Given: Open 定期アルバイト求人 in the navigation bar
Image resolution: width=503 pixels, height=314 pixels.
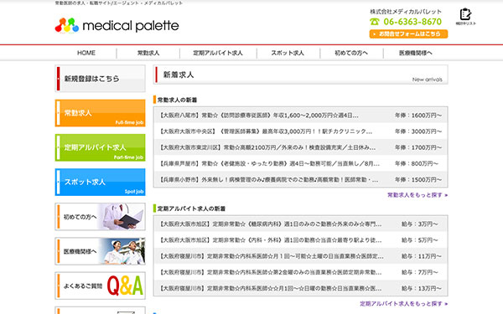Looking at the screenshot, I should (218, 53).
